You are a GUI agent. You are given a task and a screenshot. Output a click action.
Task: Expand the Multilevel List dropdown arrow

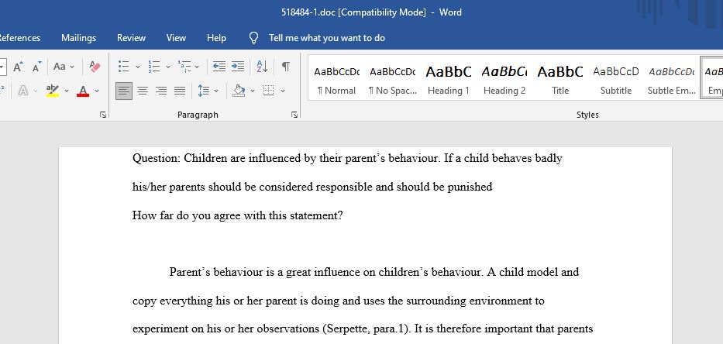[x=197, y=67]
